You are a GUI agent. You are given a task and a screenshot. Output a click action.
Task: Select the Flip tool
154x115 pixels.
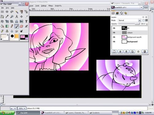pos(22,21)
